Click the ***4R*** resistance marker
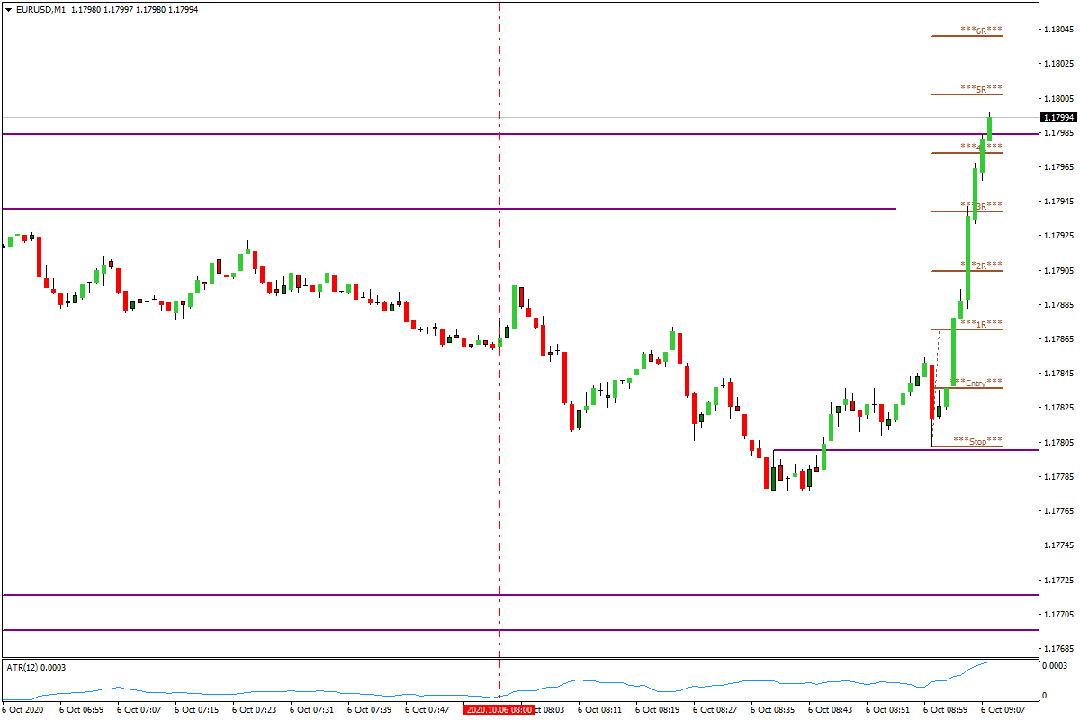 979,145
